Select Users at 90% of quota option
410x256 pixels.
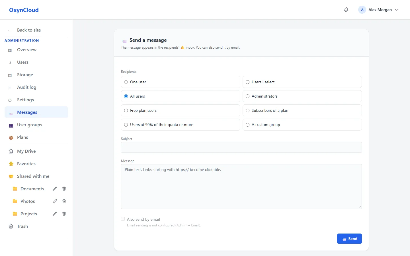coord(181,125)
